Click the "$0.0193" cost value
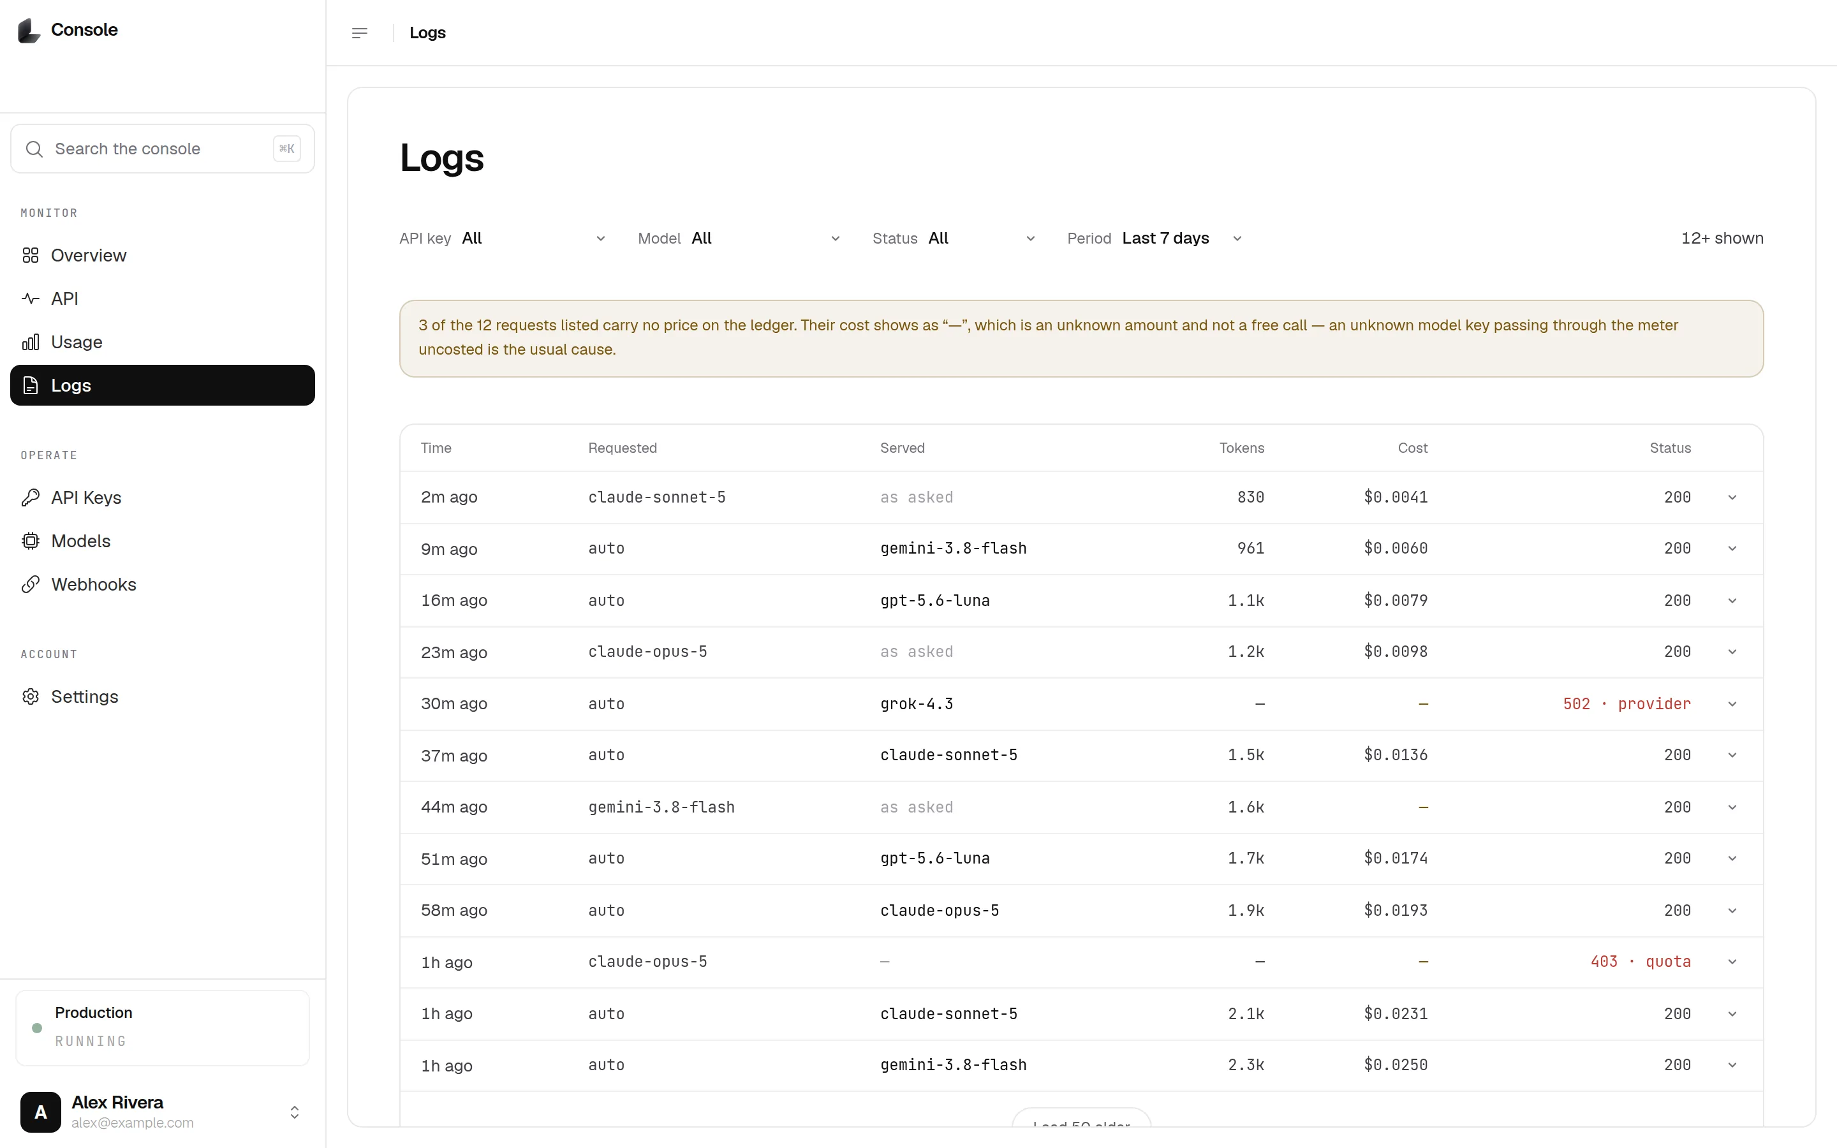 pos(1396,910)
